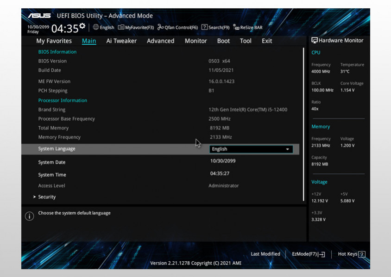Click the Last Modified button
Screen dimensions: 391x277
click(x=265, y=254)
